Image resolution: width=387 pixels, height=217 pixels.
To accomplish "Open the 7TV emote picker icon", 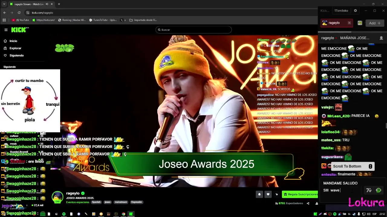I will 369,190.
